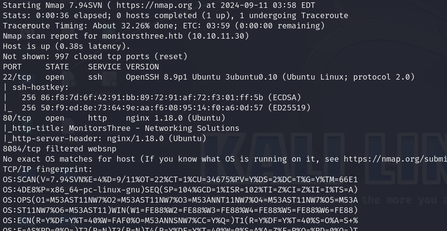Click the 80/tcp port entry
Image resolution: width=447 pixels, height=231 pixels.
[17, 118]
